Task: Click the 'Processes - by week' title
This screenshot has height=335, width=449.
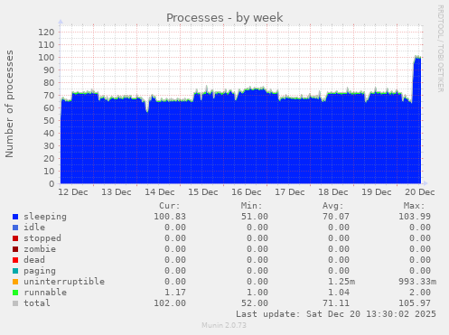Action: tap(224, 17)
